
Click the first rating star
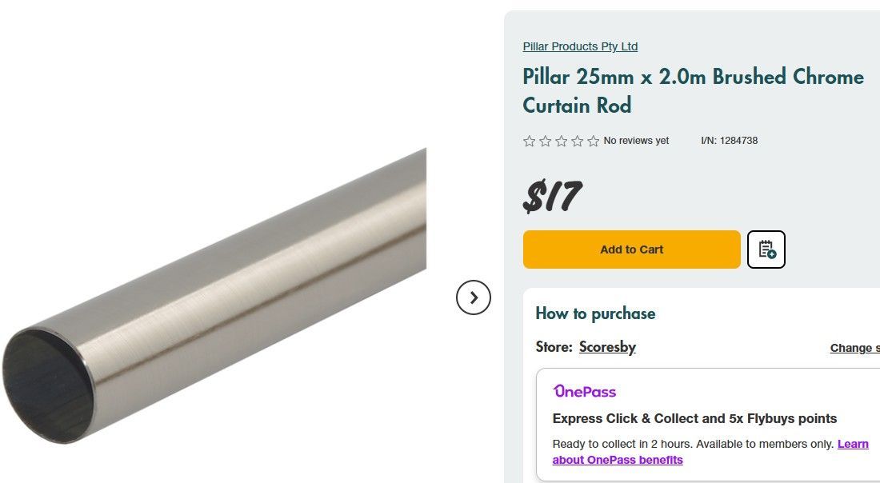pos(529,142)
